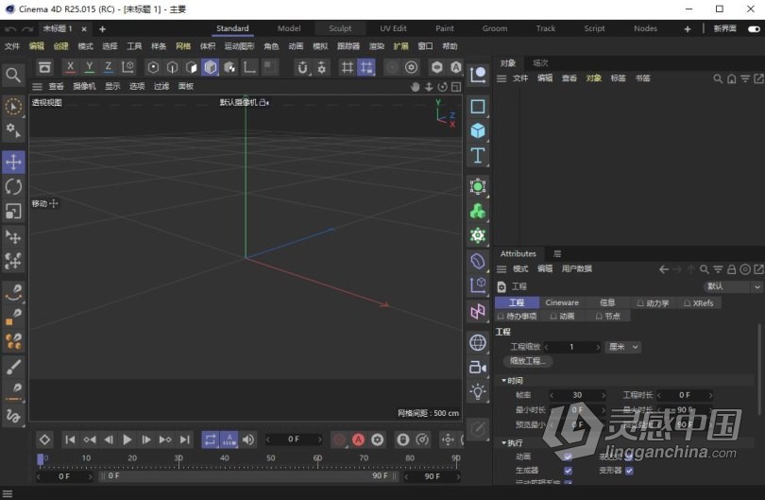
Task: Switch to the 场次 takes tab
Action: pyautogui.click(x=540, y=63)
